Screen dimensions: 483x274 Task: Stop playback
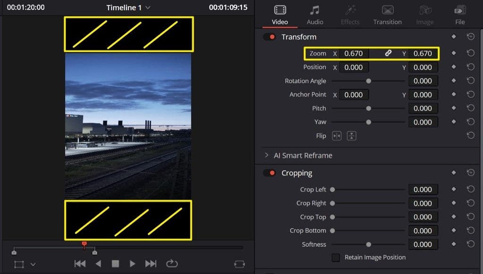tap(115, 264)
